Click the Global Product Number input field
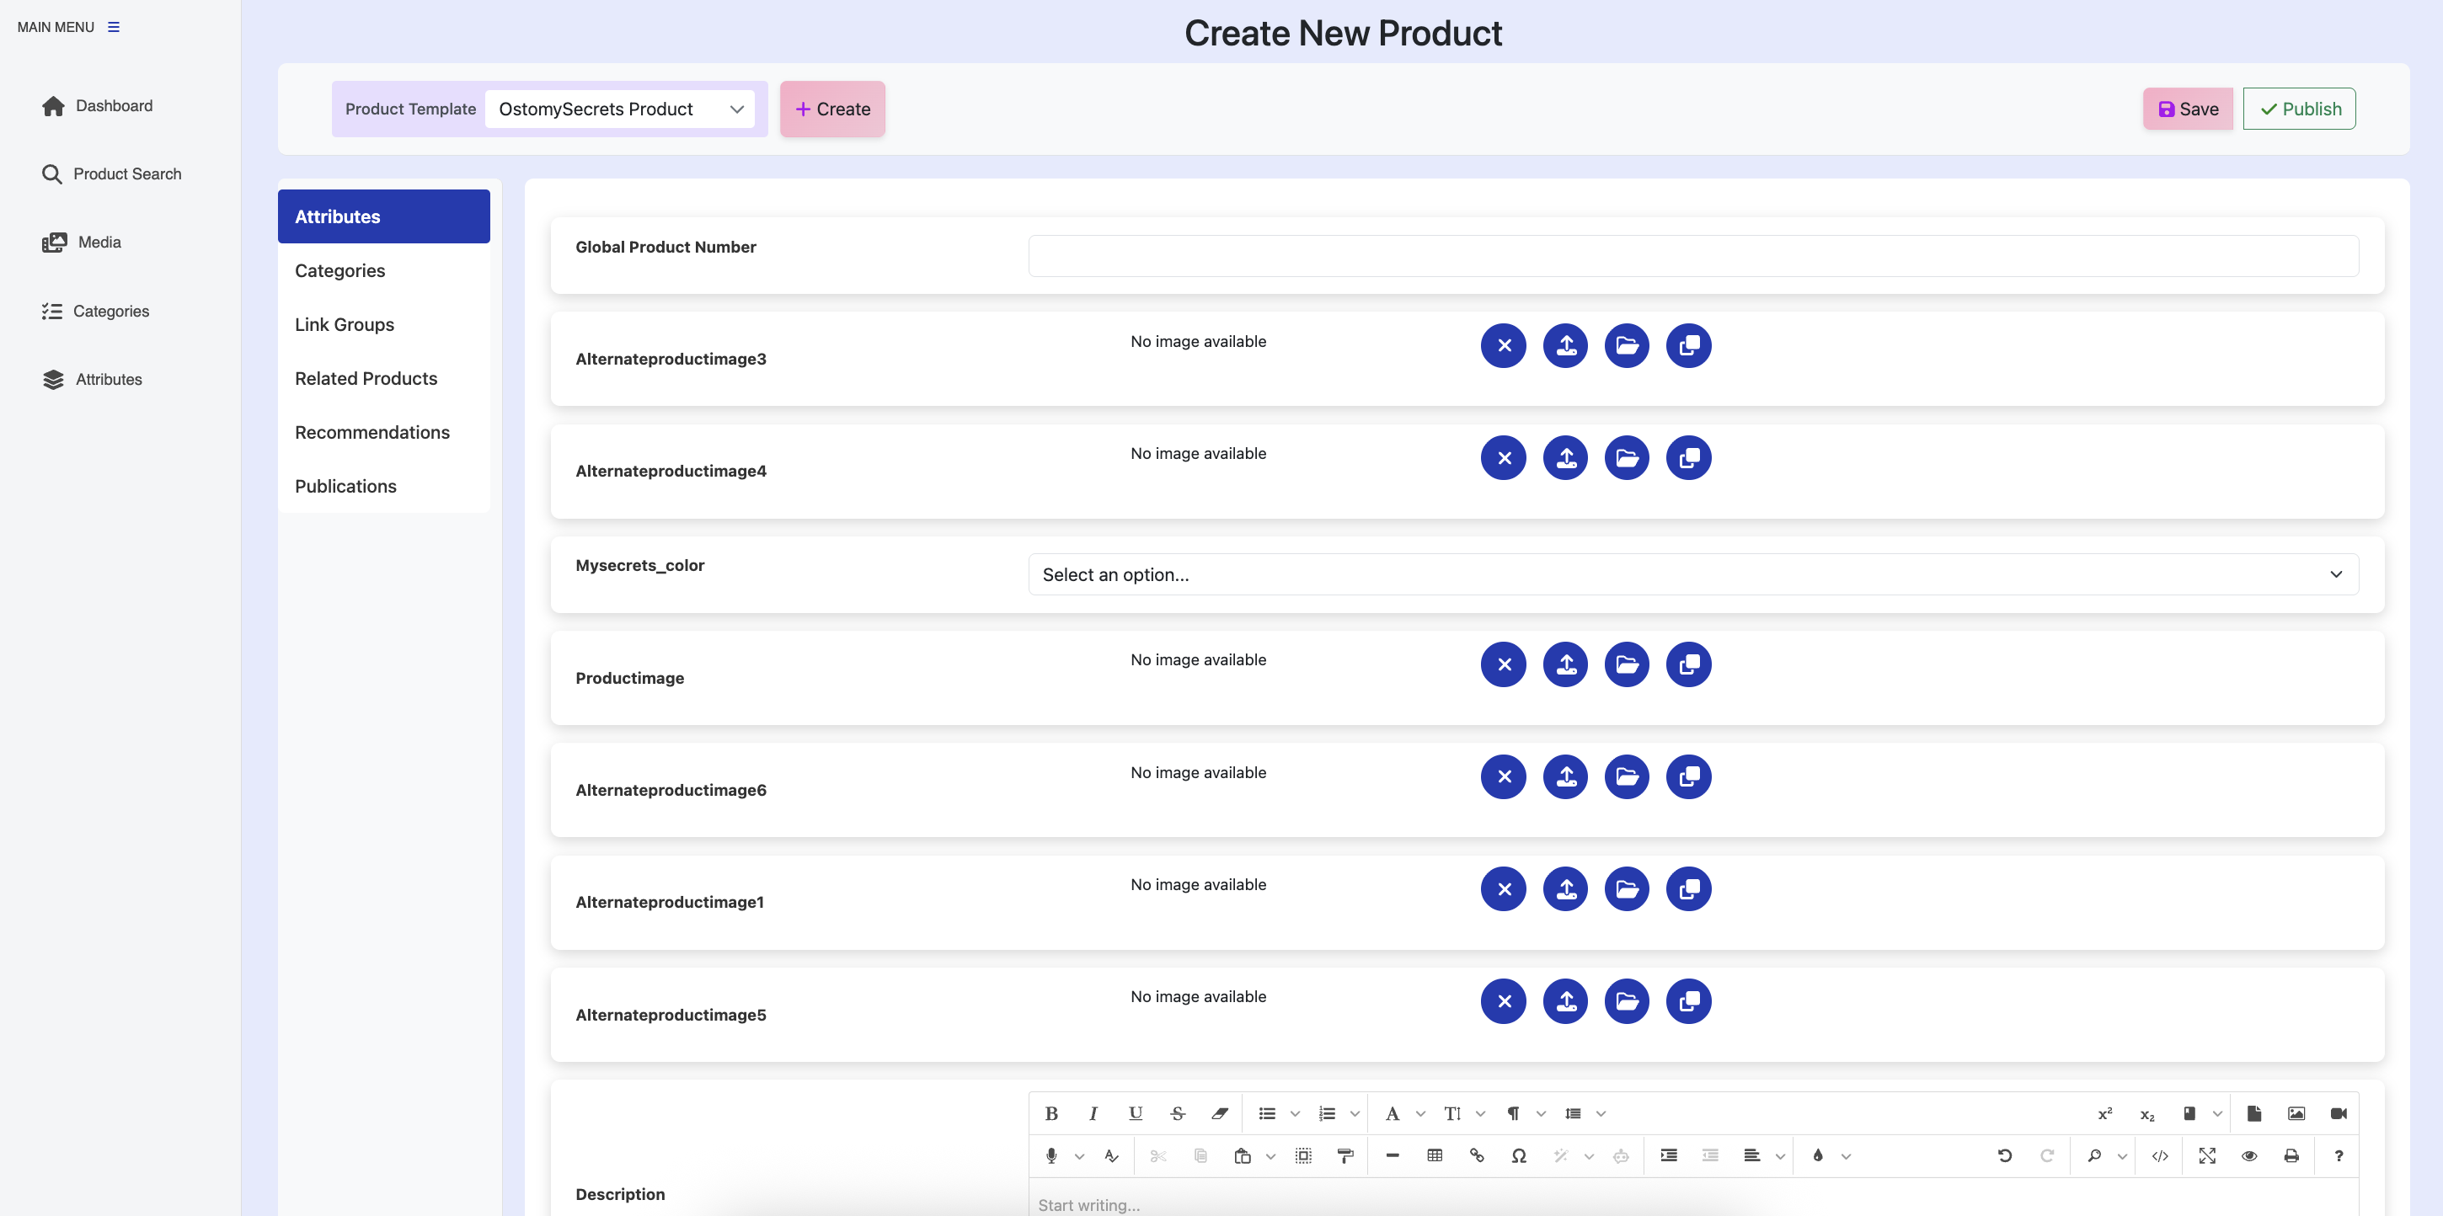This screenshot has height=1216, width=2443. coord(1693,256)
